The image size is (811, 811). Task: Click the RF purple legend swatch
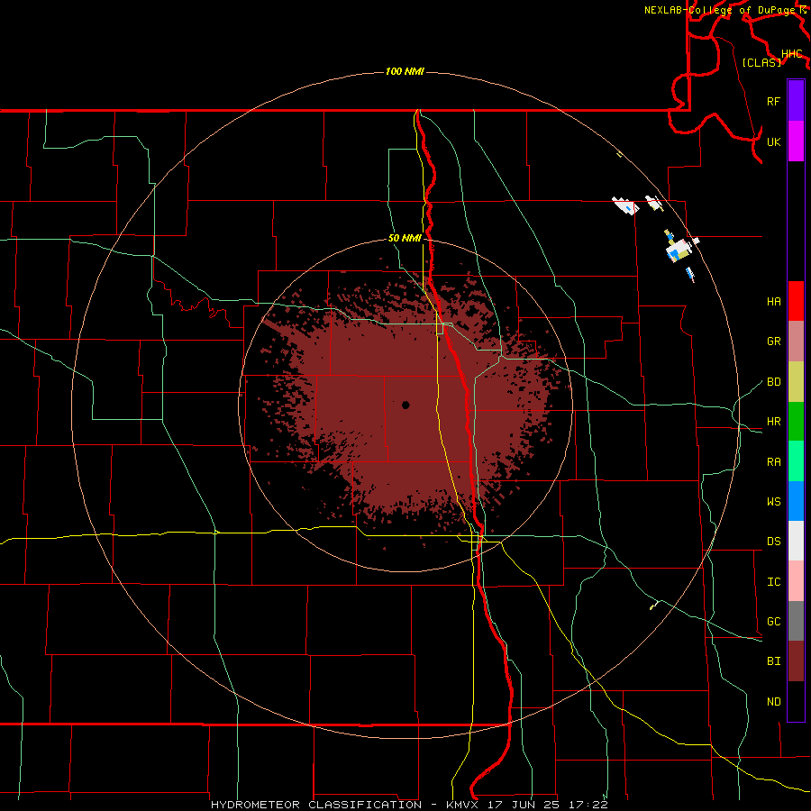[796, 101]
